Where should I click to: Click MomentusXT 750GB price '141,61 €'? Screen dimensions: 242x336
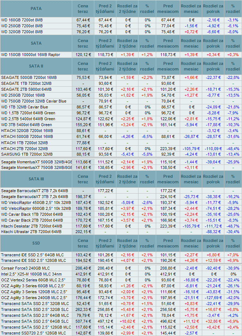pos(83,167)
